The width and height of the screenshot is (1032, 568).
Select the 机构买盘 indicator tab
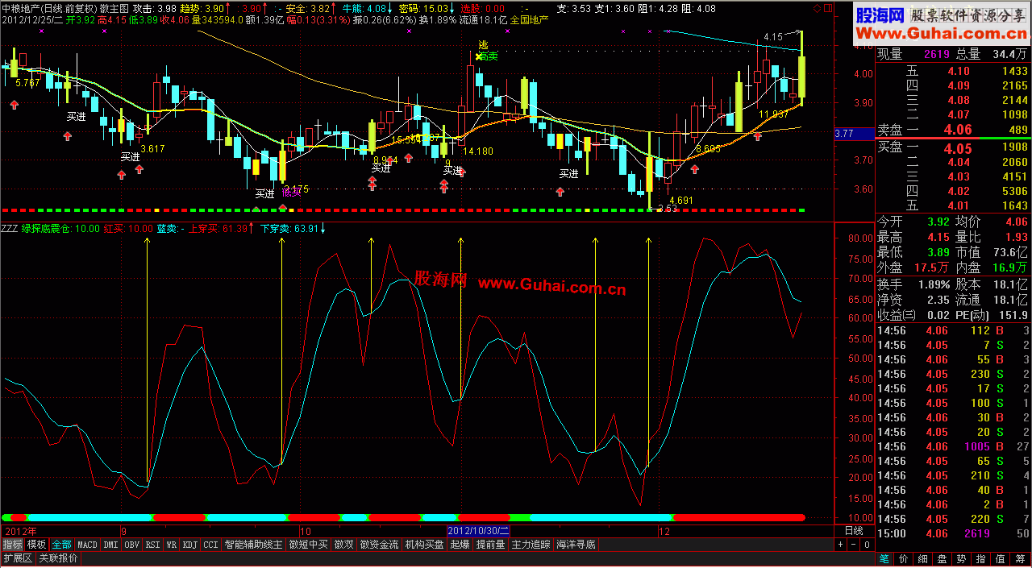425,545
